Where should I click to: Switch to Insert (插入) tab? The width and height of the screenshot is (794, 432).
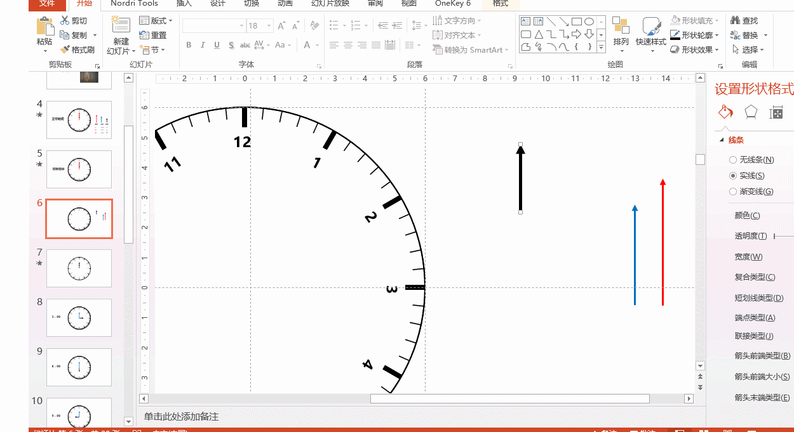pos(184,4)
